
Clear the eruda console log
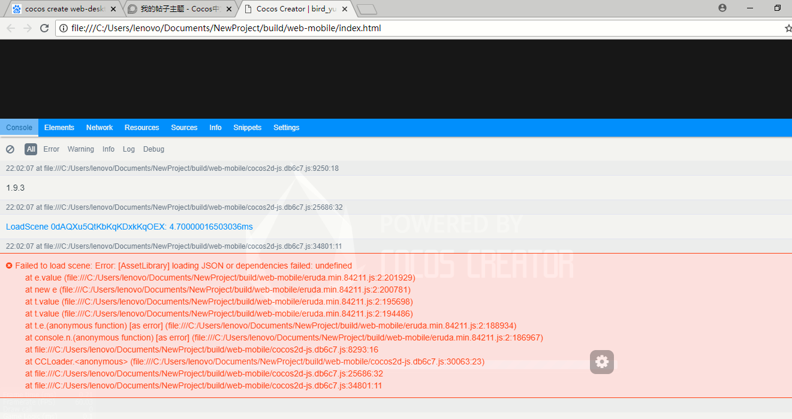[10, 149]
